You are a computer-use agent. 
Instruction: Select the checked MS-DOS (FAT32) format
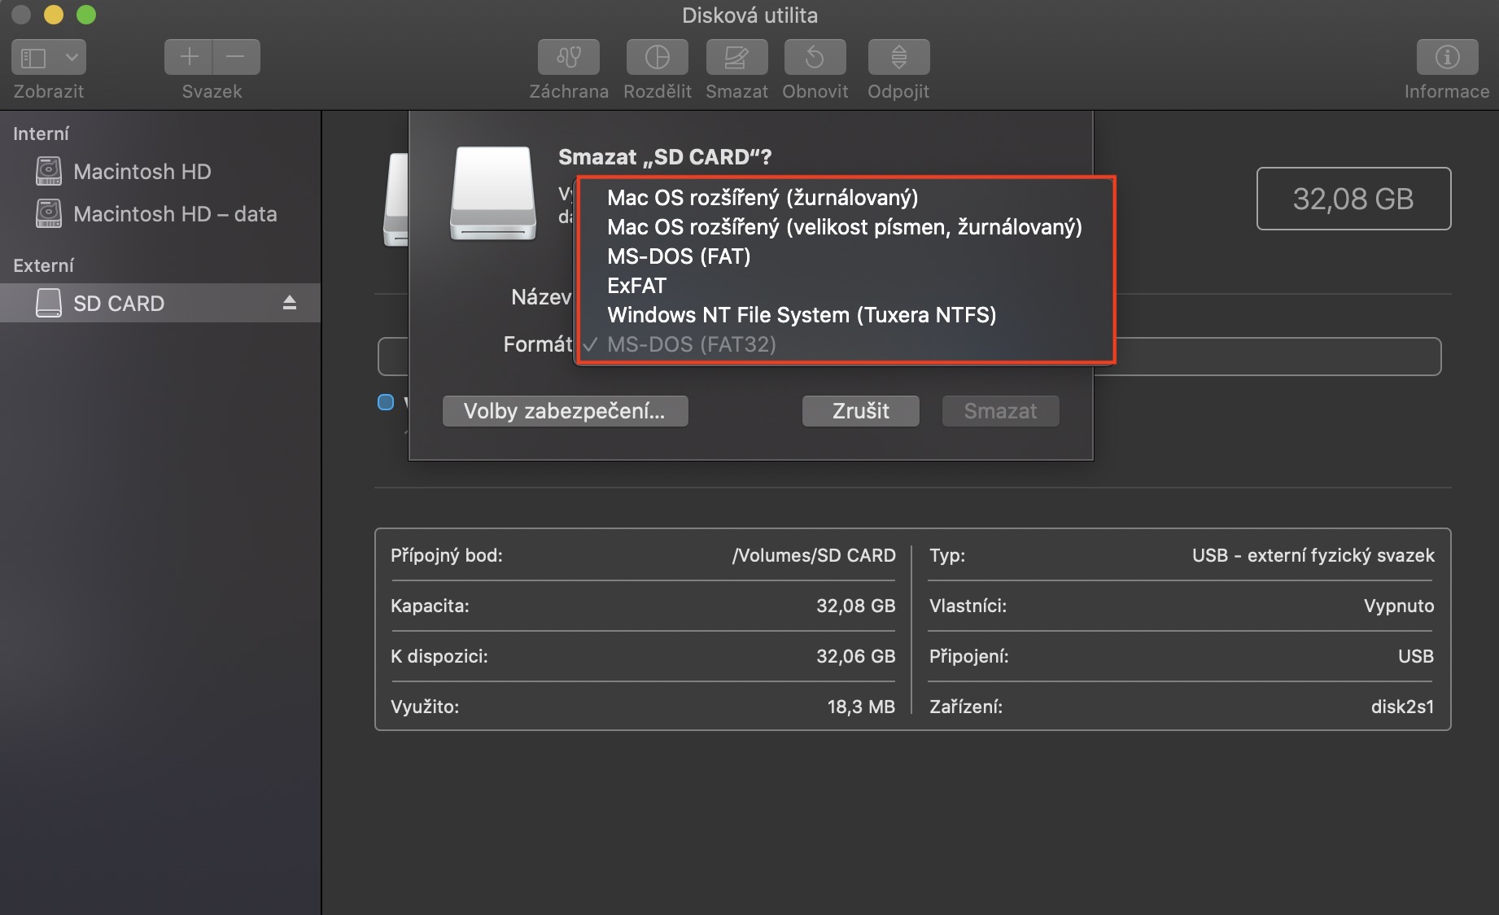tap(845, 344)
